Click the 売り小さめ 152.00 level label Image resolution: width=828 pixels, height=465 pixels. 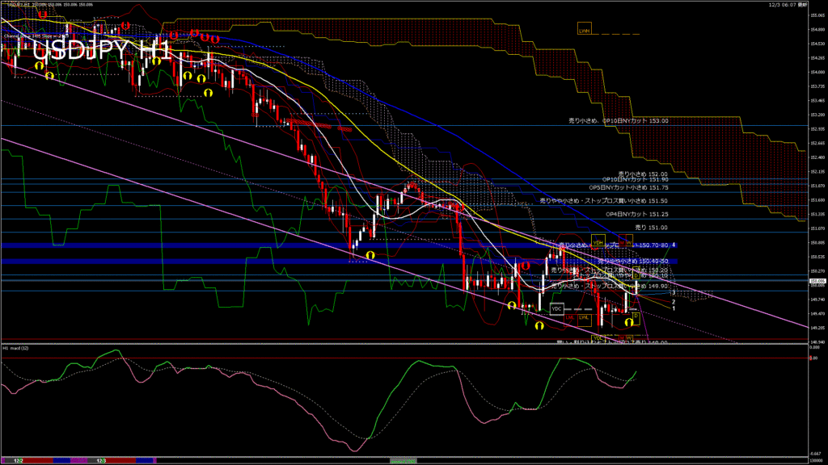pos(643,174)
